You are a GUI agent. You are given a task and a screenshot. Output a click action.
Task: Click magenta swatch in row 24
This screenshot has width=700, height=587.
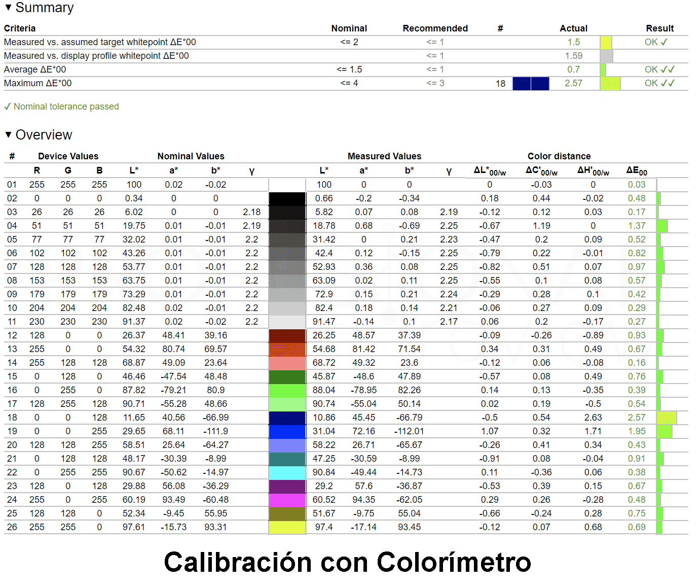[287, 500]
